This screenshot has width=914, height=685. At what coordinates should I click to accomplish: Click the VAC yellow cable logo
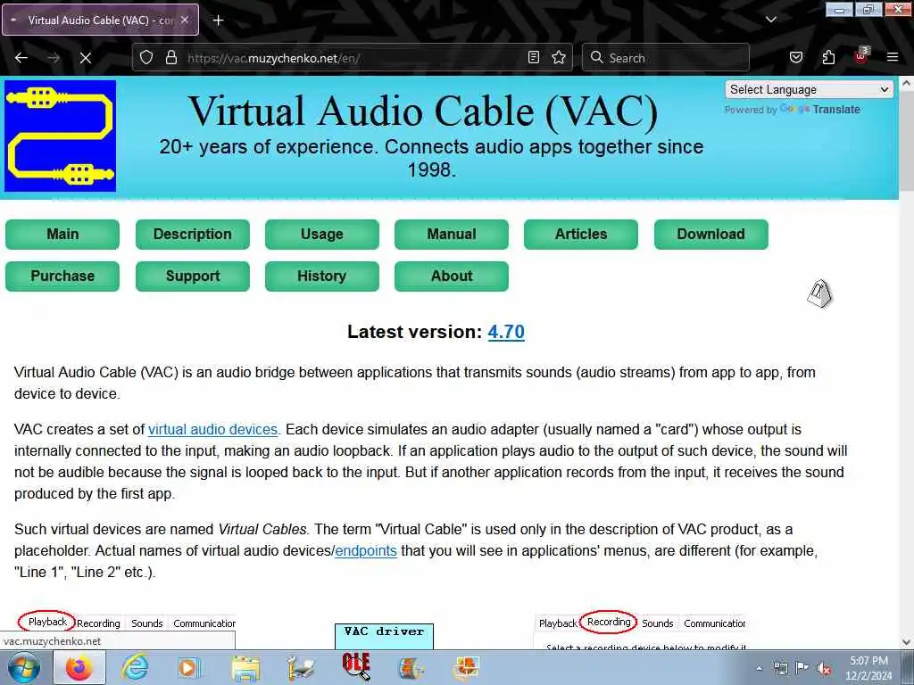[60, 136]
